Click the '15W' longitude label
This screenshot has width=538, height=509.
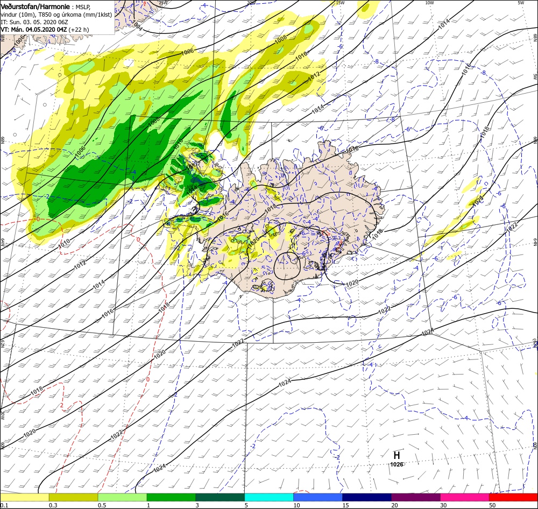pos(340,3)
